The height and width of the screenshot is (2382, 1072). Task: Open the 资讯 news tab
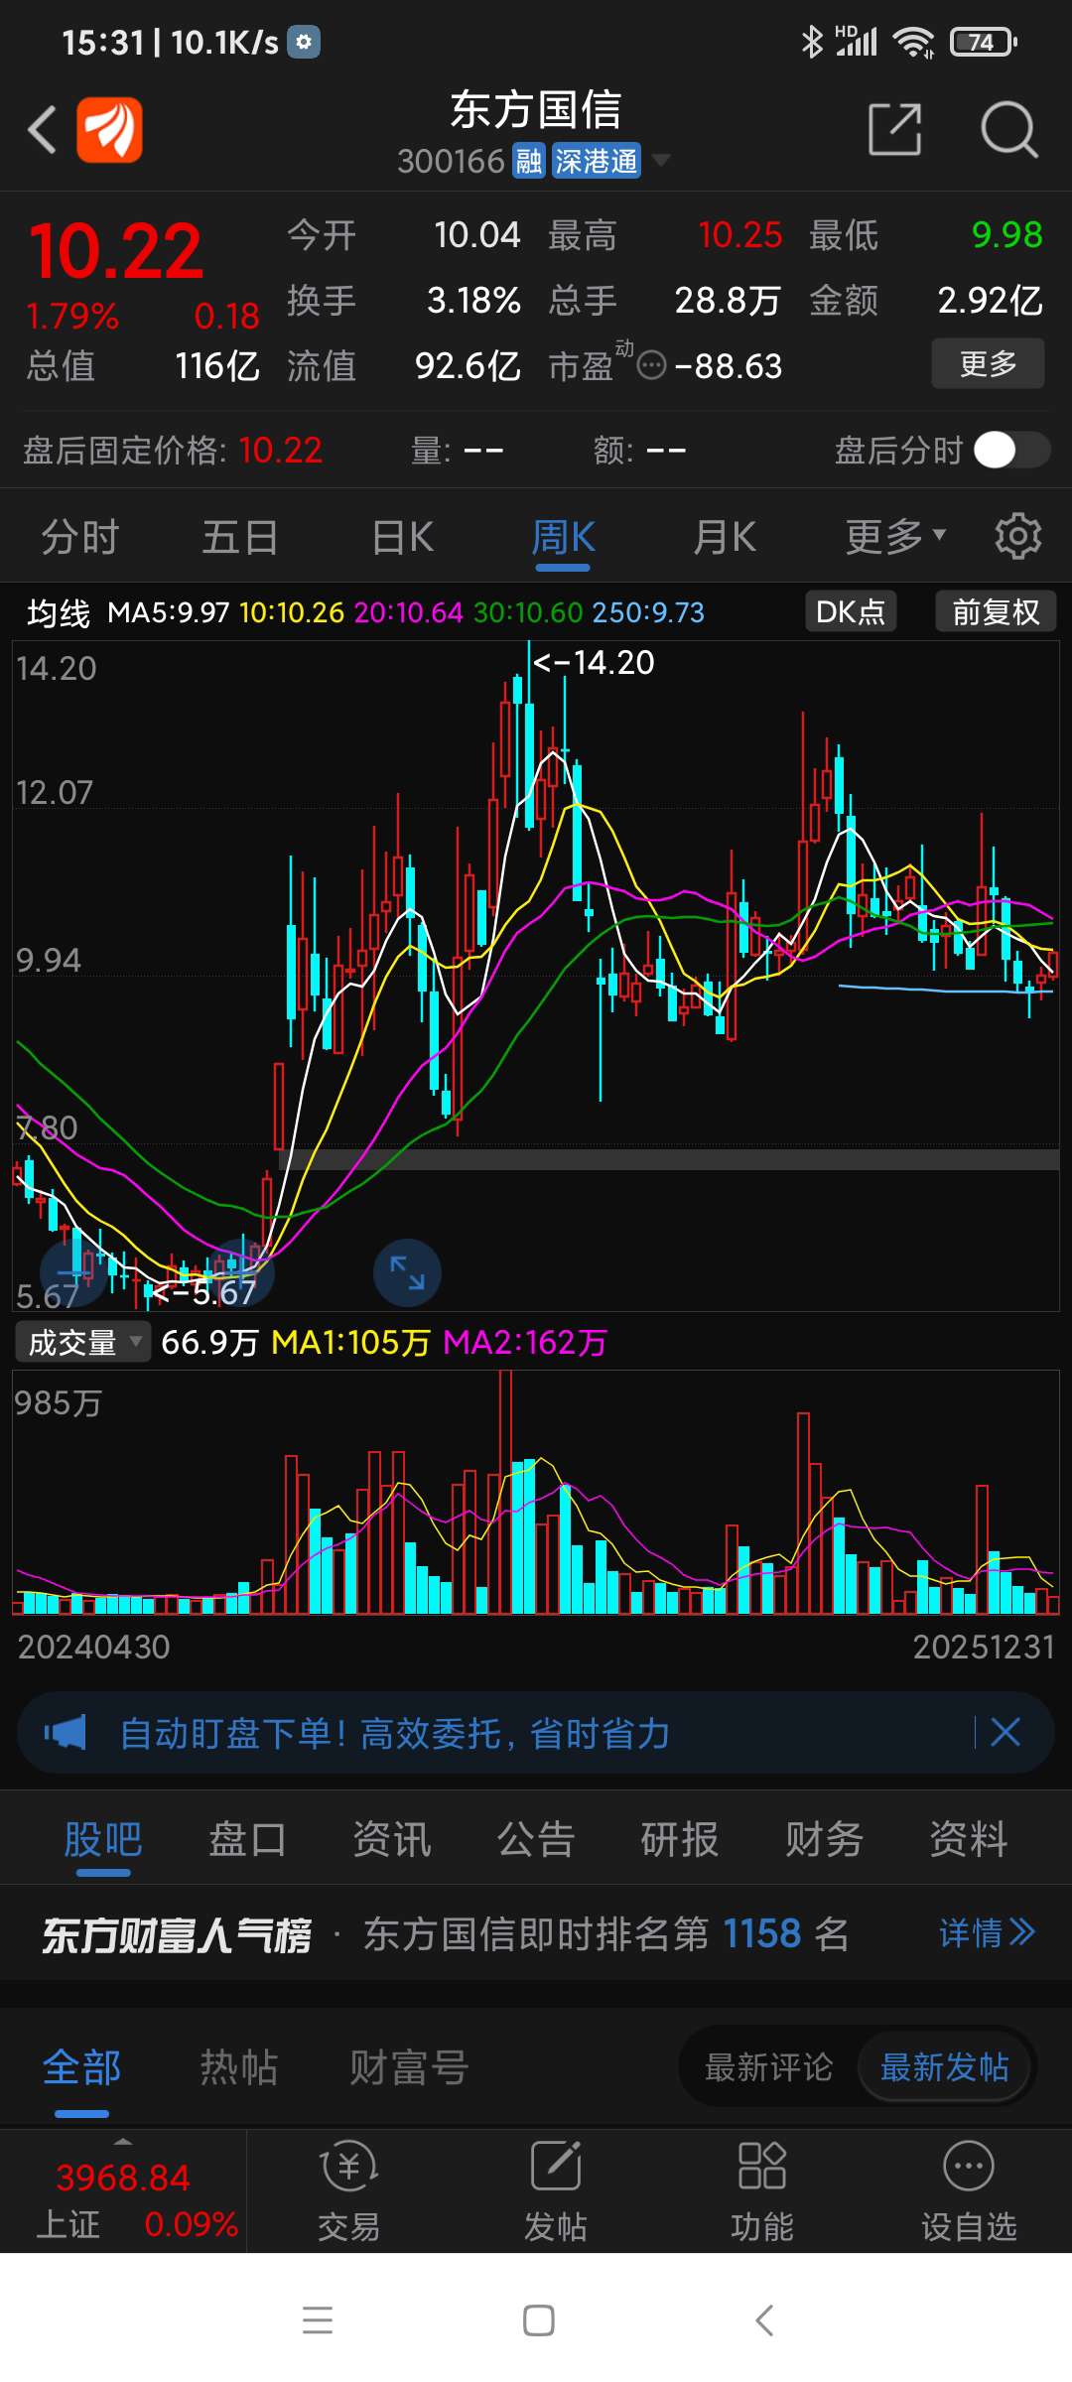click(x=392, y=1839)
